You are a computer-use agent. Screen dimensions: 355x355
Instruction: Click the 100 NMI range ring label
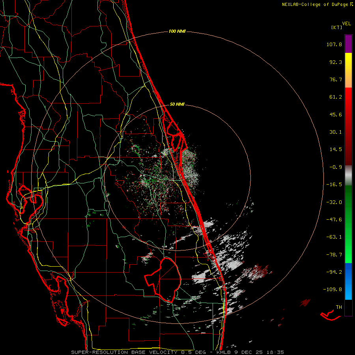177,31
